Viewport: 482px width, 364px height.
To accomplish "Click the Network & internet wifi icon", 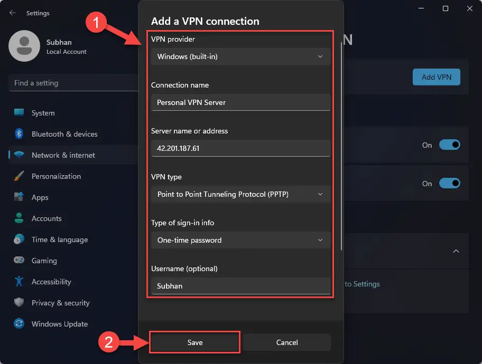I will tap(19, 155).
